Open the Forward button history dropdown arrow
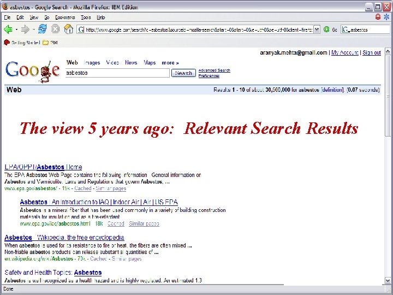This screenshot has width=393, height=295. pos(33,29)
